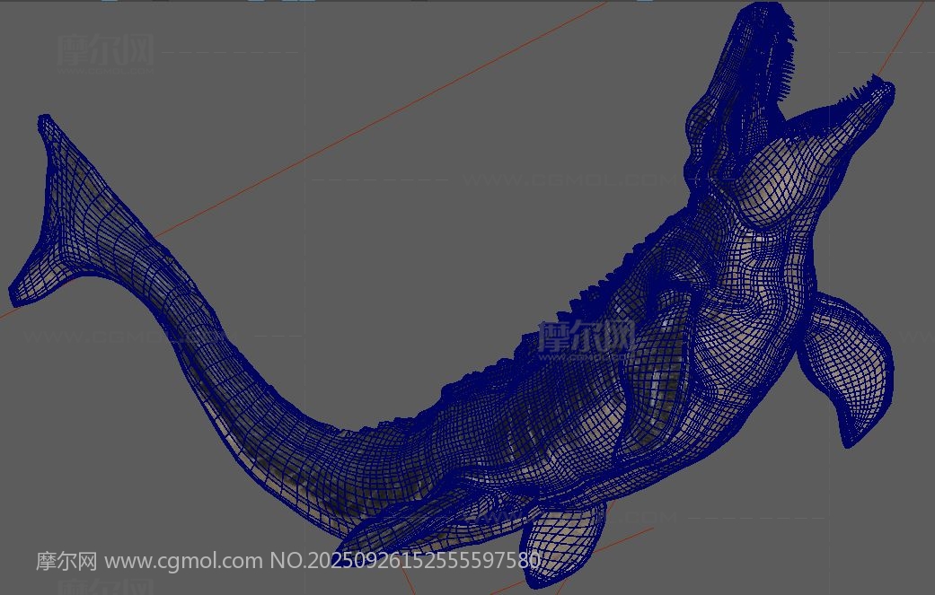Click the orange line at left edge
Screen dimensions: 935x595
(7, 313)
